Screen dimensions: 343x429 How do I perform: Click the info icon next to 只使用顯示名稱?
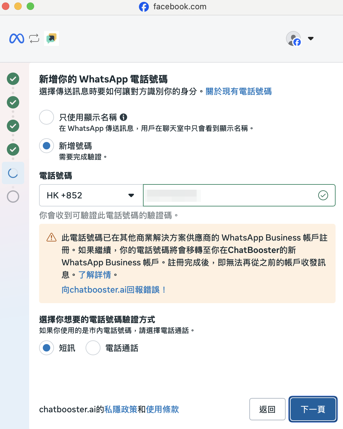123,117
